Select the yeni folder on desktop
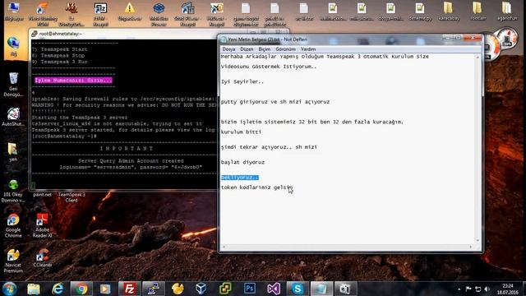Viewport: 526px width, 296px height. click(x=13, y=152)
